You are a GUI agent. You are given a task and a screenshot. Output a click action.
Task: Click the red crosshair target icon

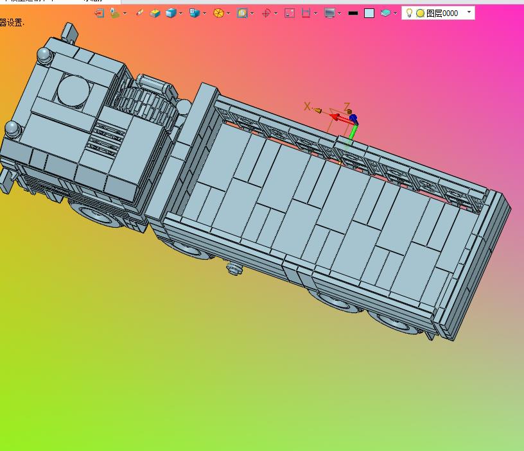coord(266,13)
